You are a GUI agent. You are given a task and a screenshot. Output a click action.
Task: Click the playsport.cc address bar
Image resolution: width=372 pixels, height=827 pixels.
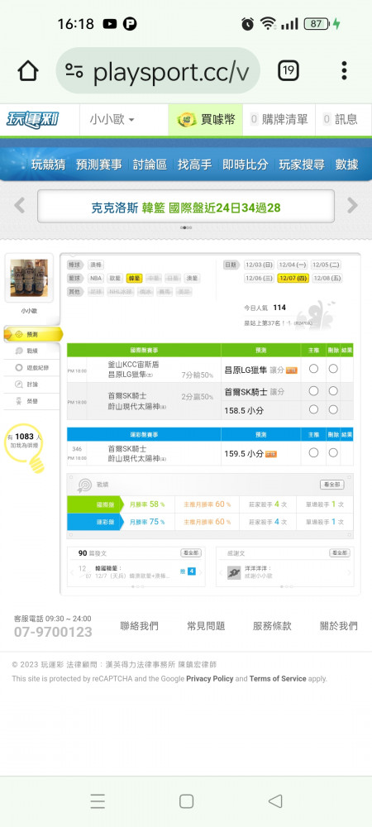(158, 70)
